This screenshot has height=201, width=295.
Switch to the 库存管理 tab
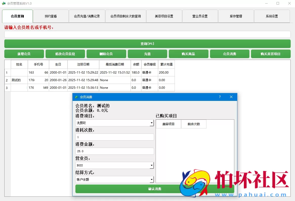(236, 16)
